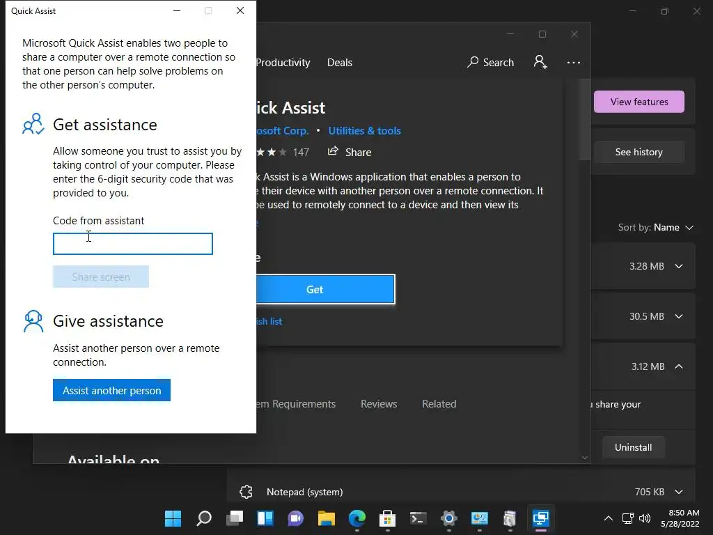The image size is (713, 535).
Task: Switch to the System Requirements tab
Action: tap(296, 404)
